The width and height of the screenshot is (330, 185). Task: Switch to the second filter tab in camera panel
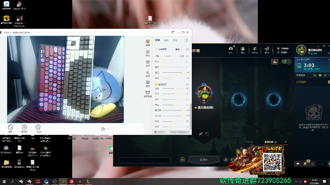(166, 40)
